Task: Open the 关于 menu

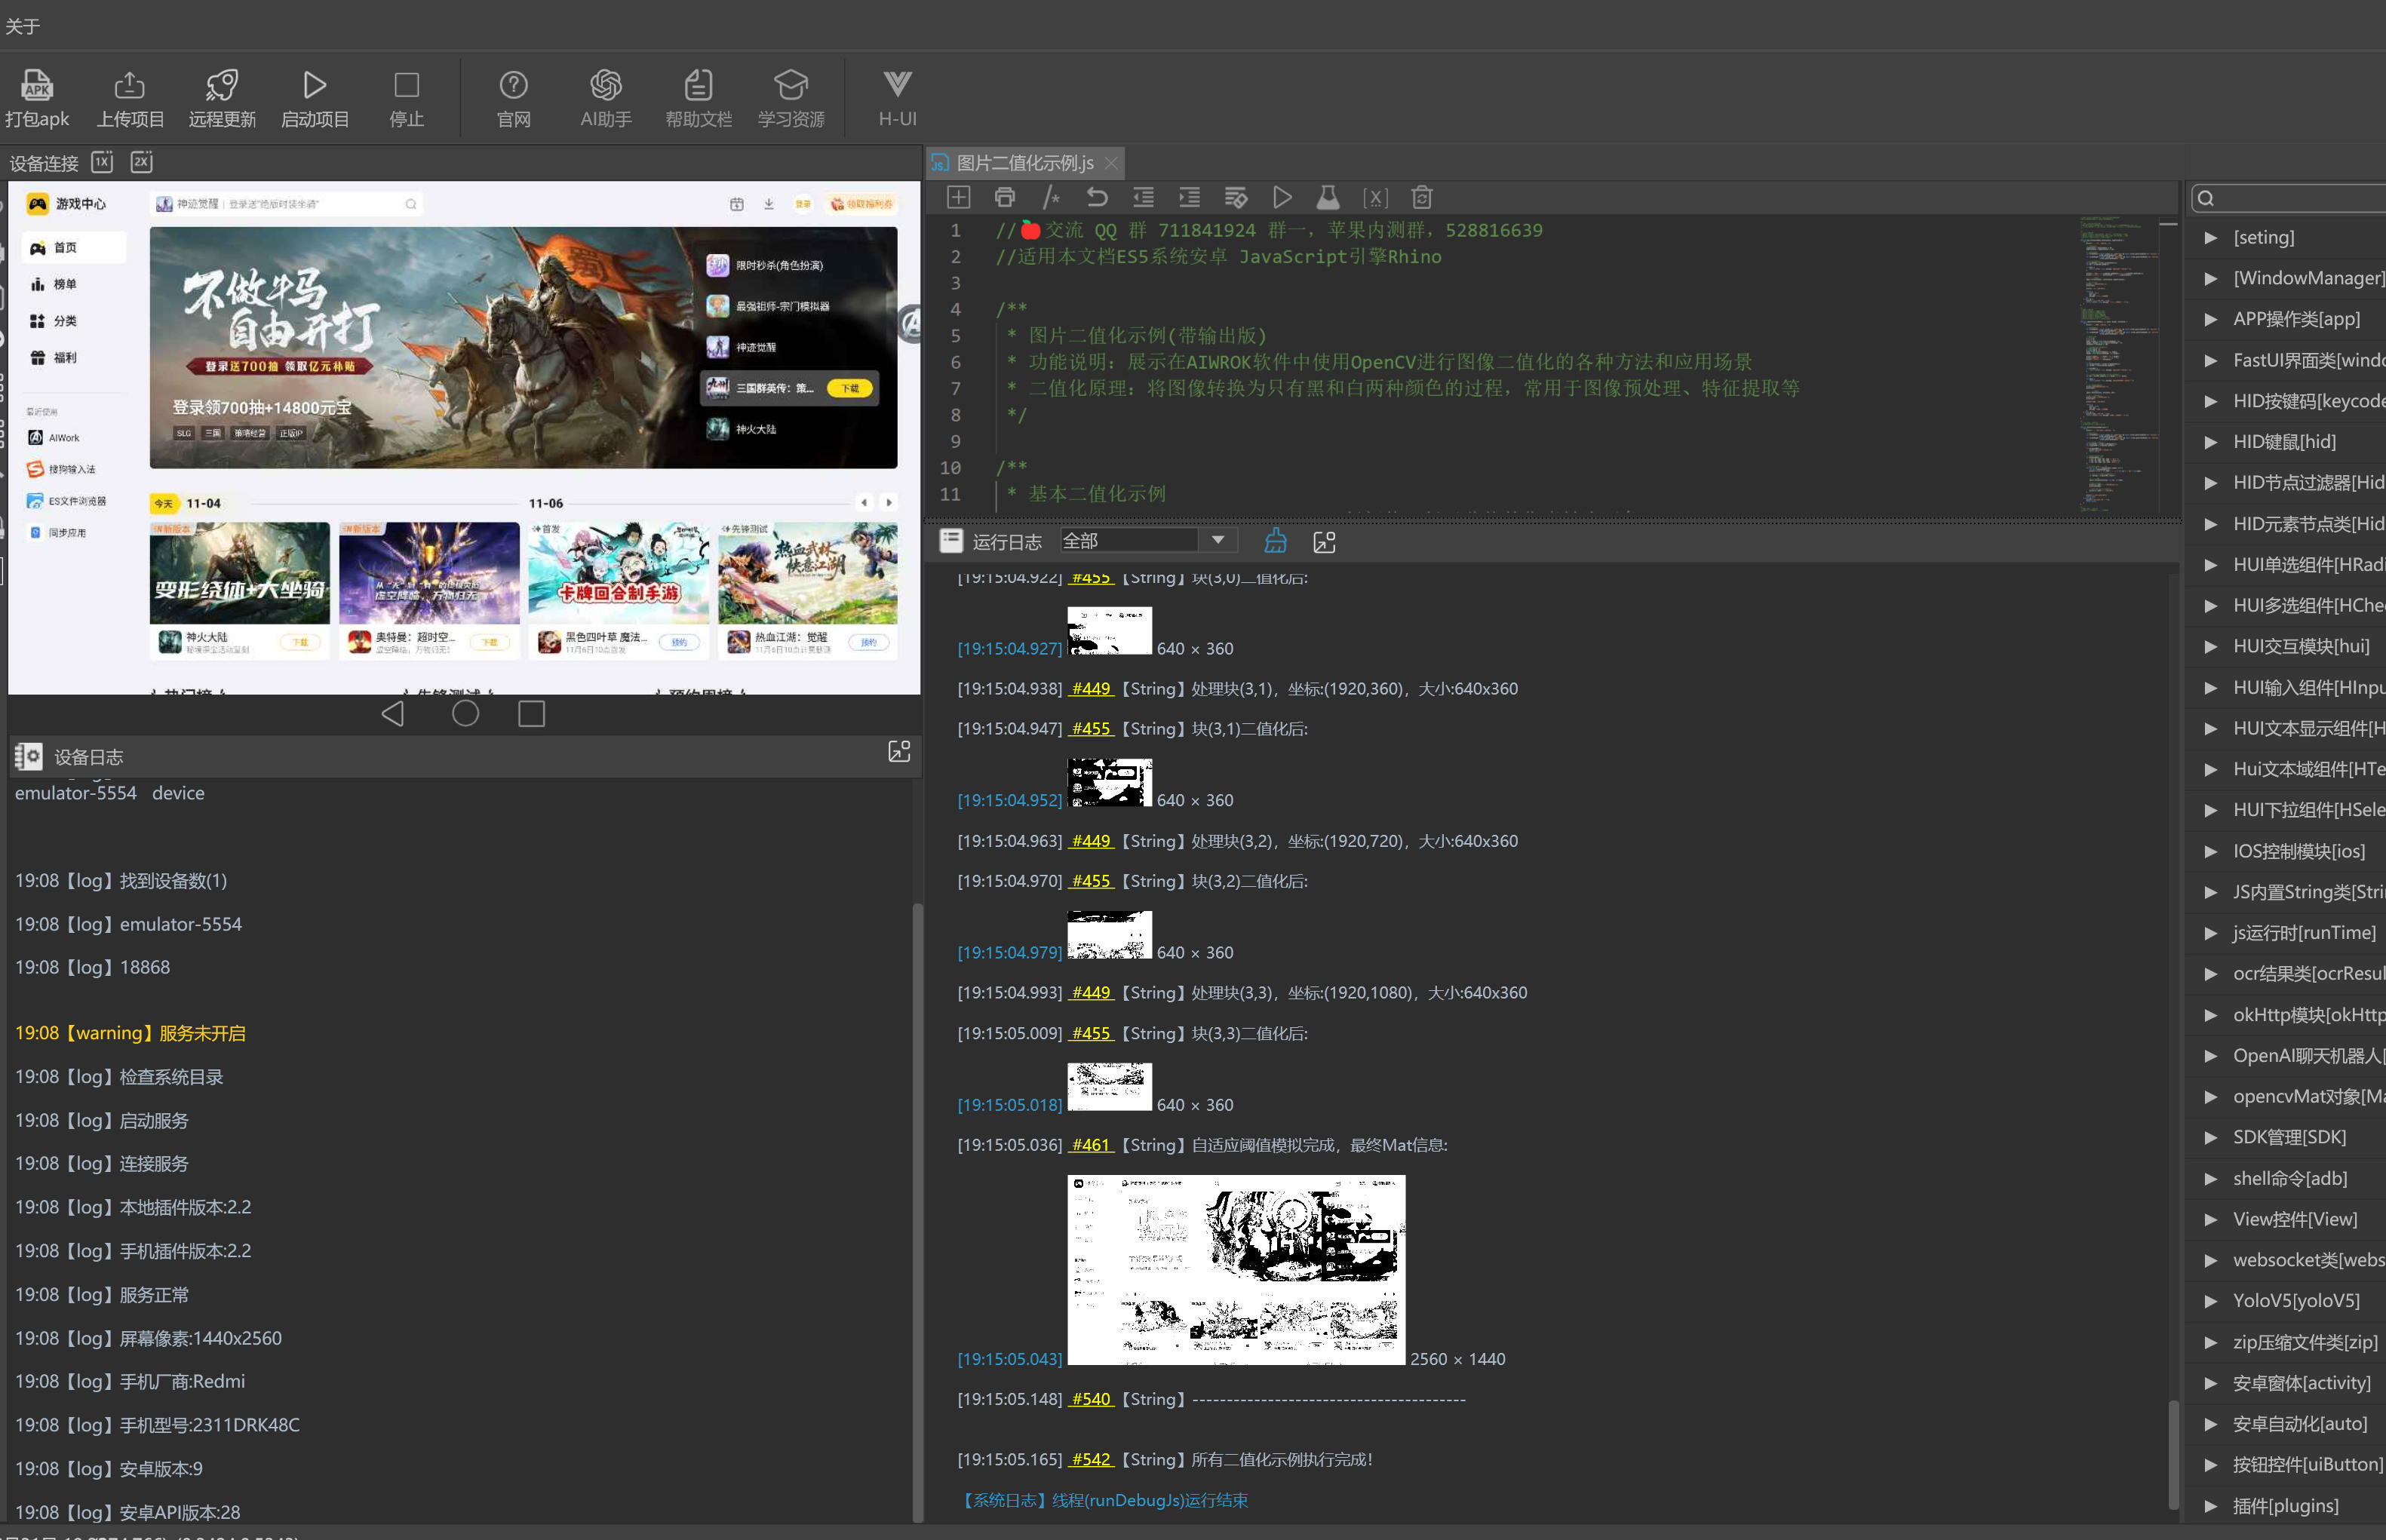Action: 22,26
